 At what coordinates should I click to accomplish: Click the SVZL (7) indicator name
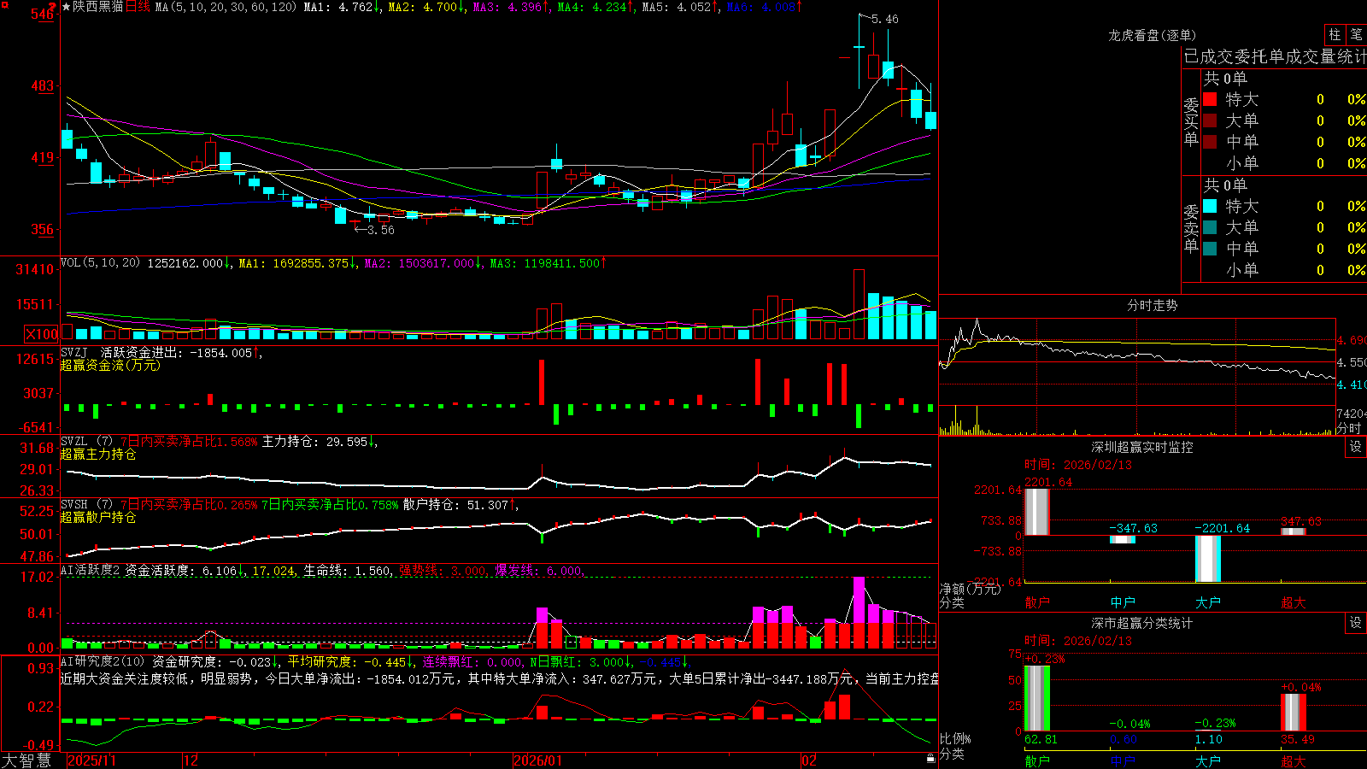coord(87,442)
